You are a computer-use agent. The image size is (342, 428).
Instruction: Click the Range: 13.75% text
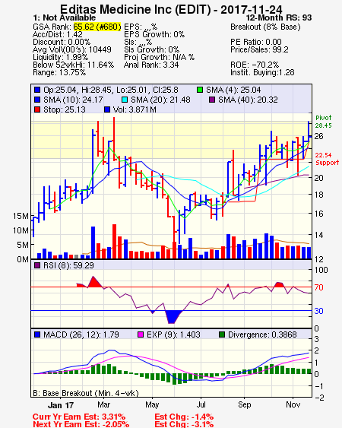[x=59, y=73]
